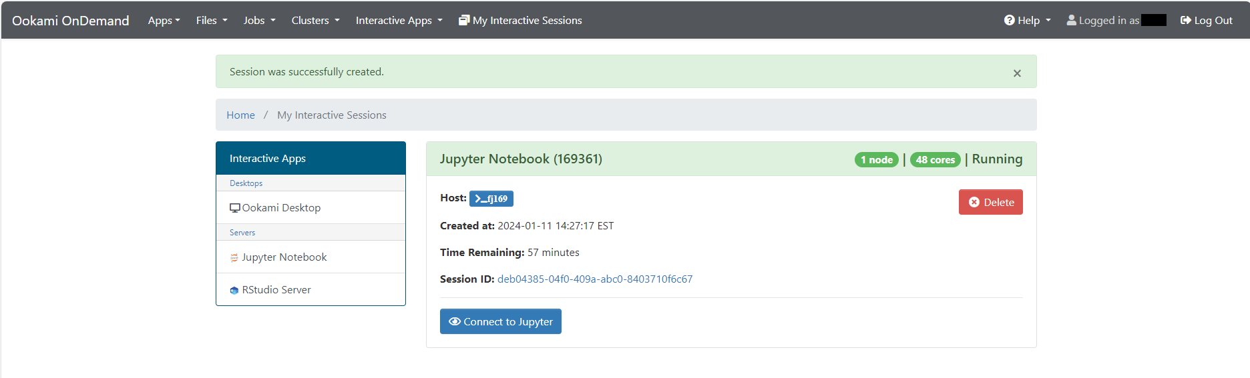The height and width of the screenshot is (378, 1250).
Task: Open shell on host fj169
Action: coord(491,199)
